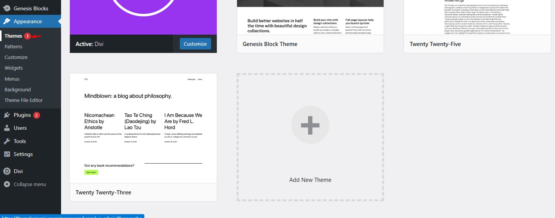Click the Users person icon
The width and height of the screenshot is (555, 218).
click(7, 128)
